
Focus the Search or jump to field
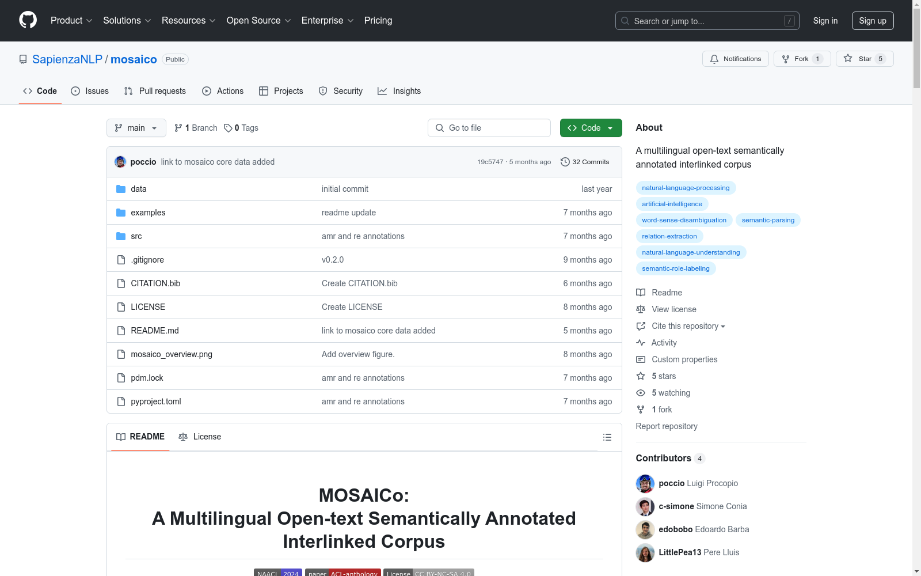707,21
